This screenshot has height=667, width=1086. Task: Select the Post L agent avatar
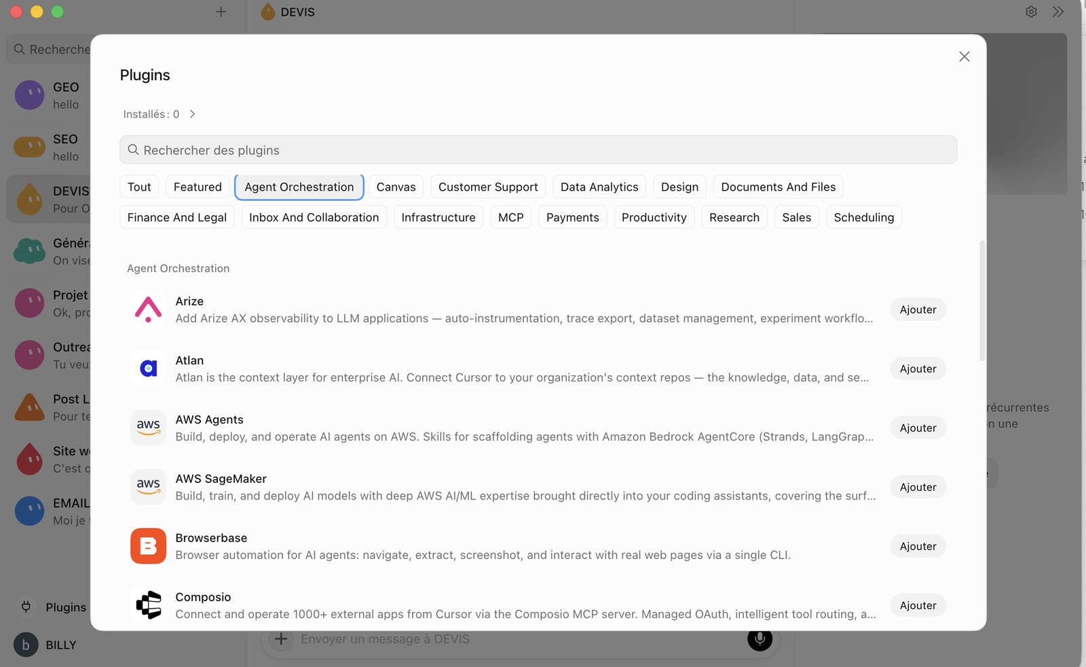(x=29, y=407)
